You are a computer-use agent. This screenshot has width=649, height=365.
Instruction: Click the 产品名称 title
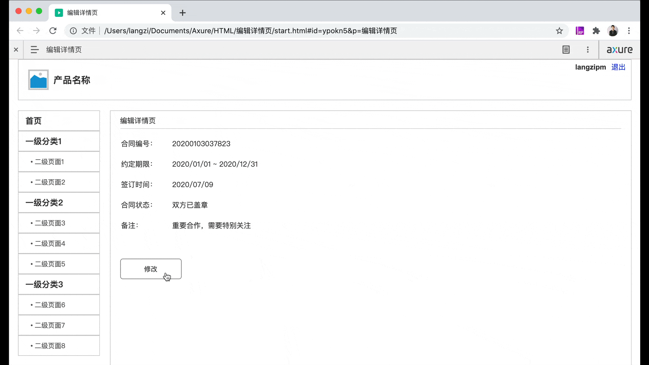click(72, 80)
